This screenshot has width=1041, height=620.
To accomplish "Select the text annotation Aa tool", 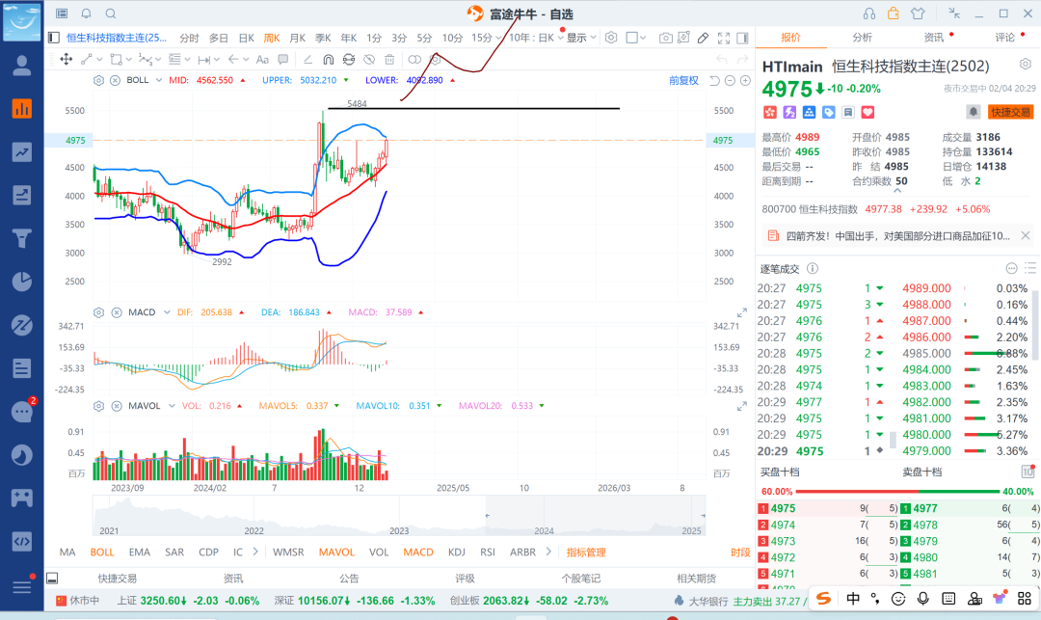I will coord(262,59).
